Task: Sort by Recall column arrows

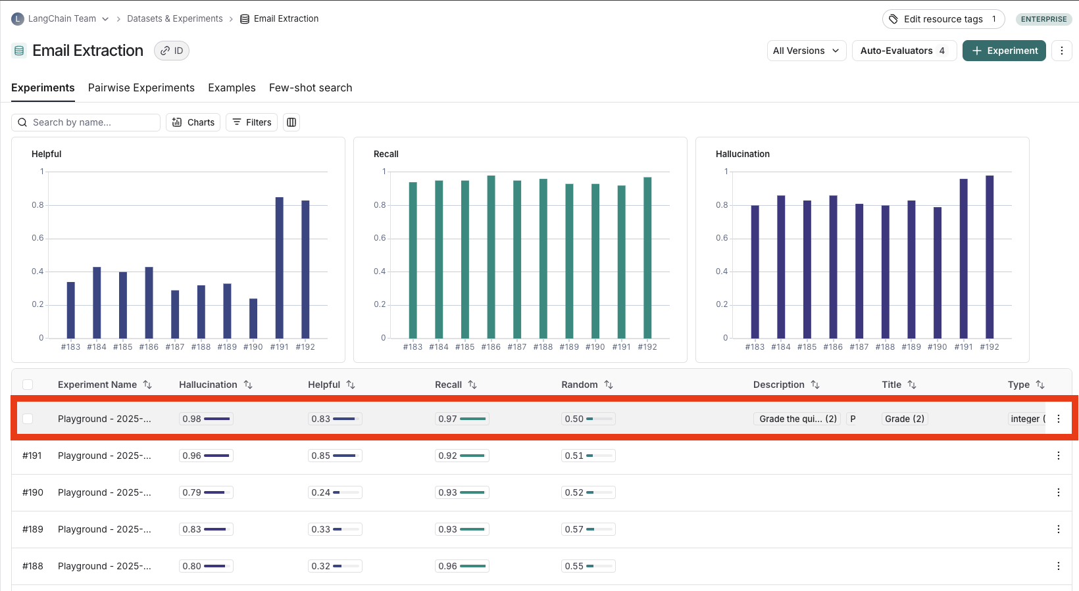Action: [472, 385]
